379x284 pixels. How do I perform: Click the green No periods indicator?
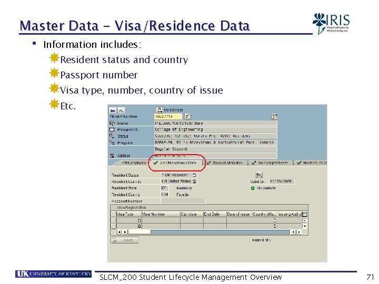[253, 188]
